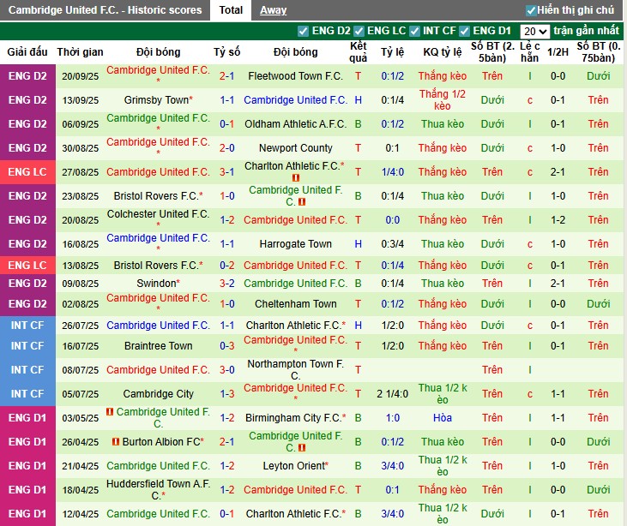
Task: Open Birmingham City F.C. team link
Action: pyautogui.click(x=293, y=418)
